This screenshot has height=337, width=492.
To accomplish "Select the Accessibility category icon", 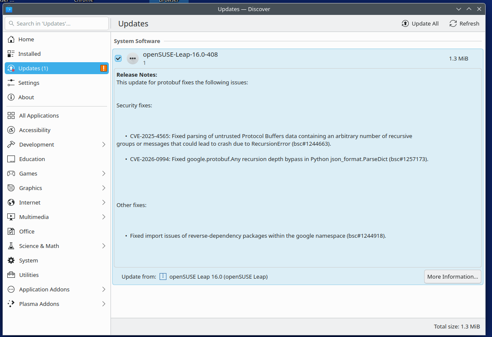I will [x=12, y=130].
